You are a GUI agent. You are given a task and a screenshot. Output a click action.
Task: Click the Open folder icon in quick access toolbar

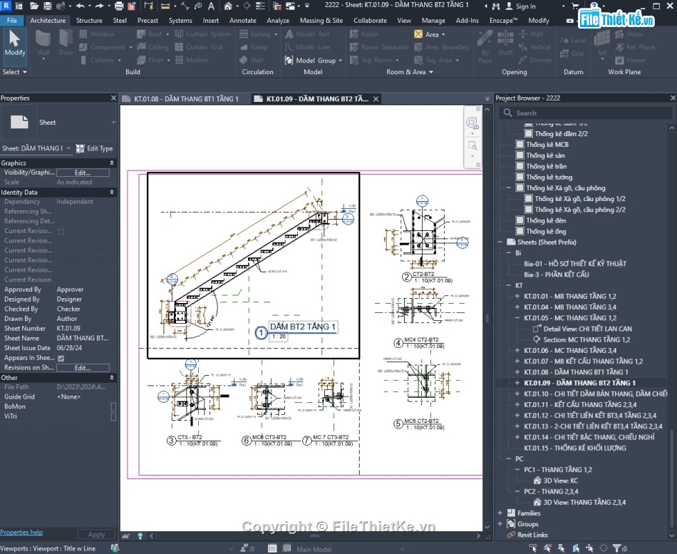pyautogui.click(x=33, y=6)
